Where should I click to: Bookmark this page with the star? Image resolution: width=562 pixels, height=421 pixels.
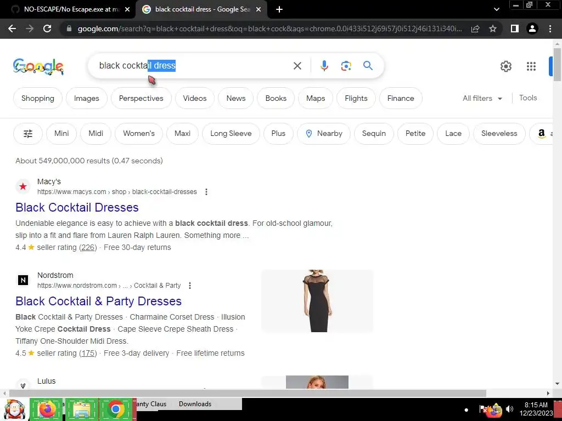(493, 29)
